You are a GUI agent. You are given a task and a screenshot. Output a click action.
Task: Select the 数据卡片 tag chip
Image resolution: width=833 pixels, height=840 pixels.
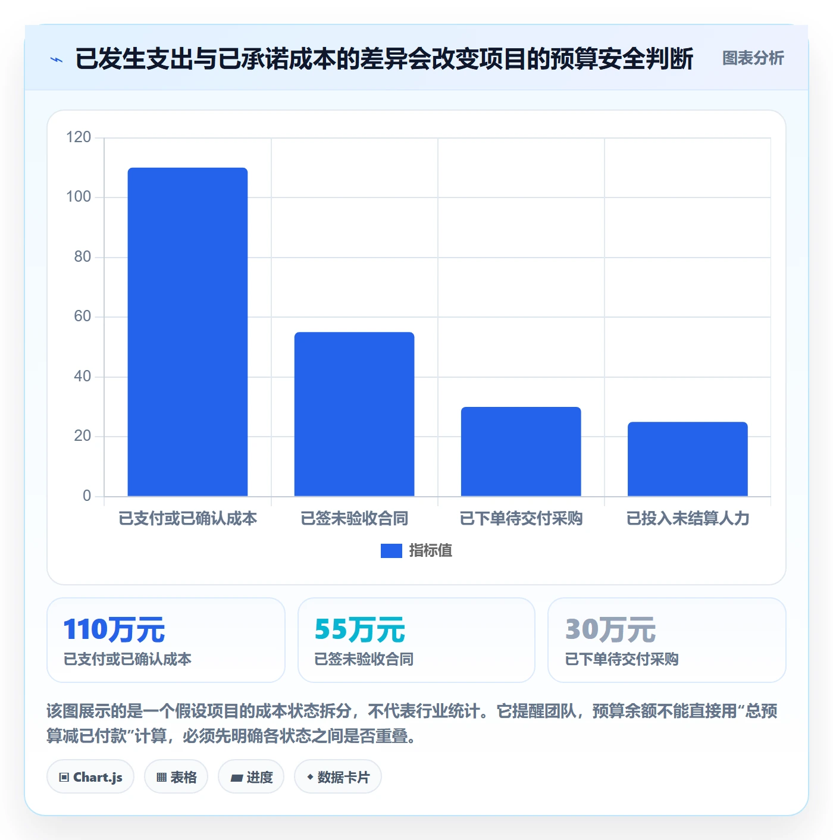[338, 776]
